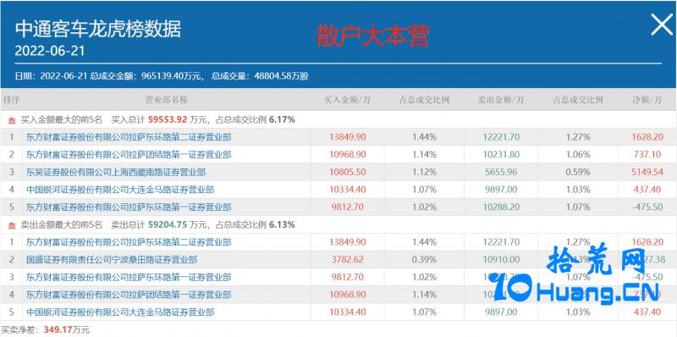Select the sell amount 5655.96
Viewport: 677px width, 337px height.
501,172
